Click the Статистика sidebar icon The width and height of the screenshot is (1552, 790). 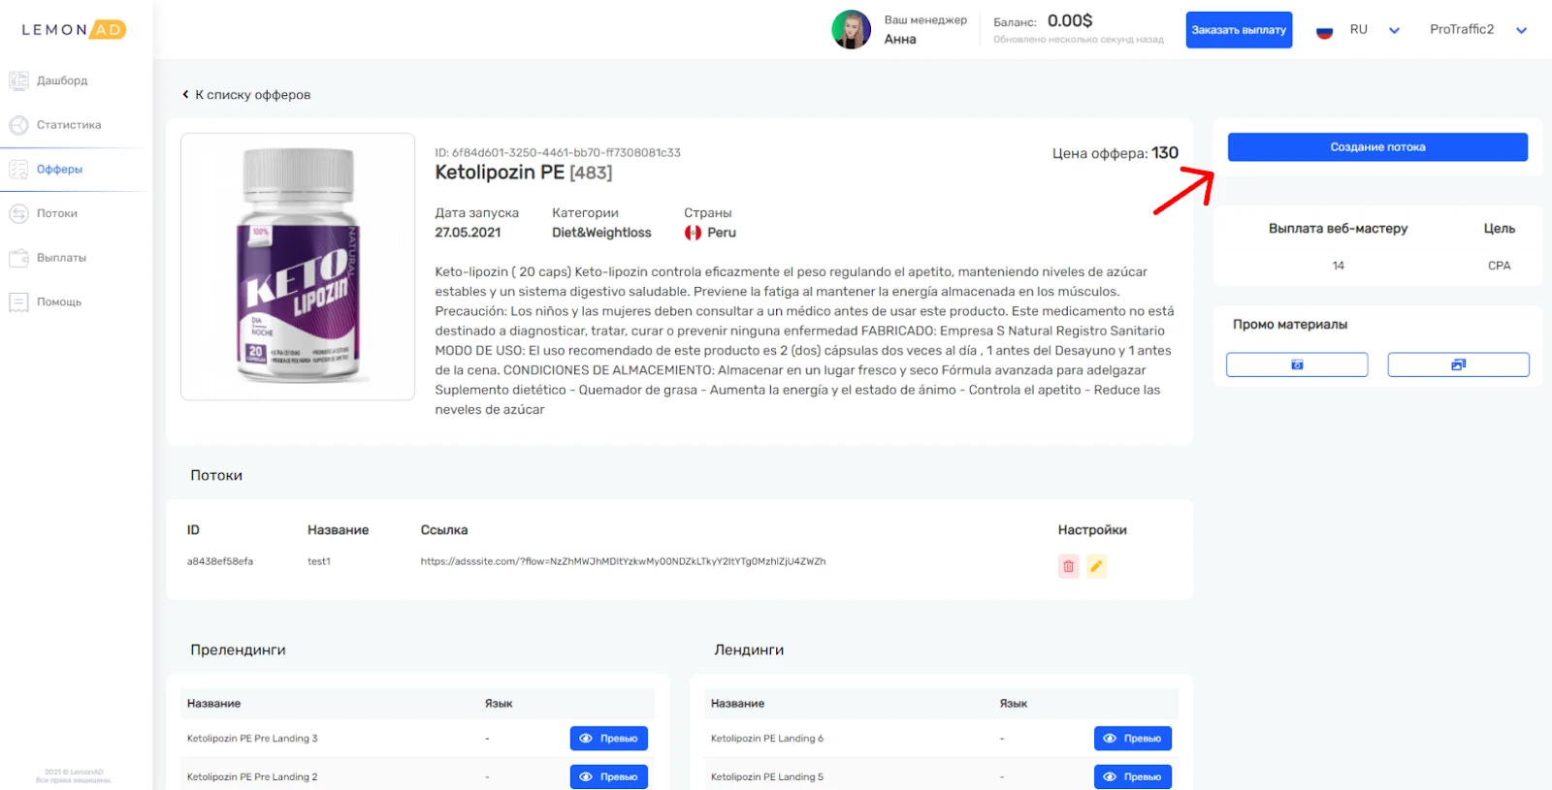[18, 125]
